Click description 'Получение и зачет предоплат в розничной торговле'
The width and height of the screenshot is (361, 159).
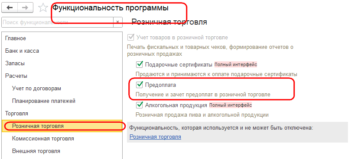(x=203, y=94)
